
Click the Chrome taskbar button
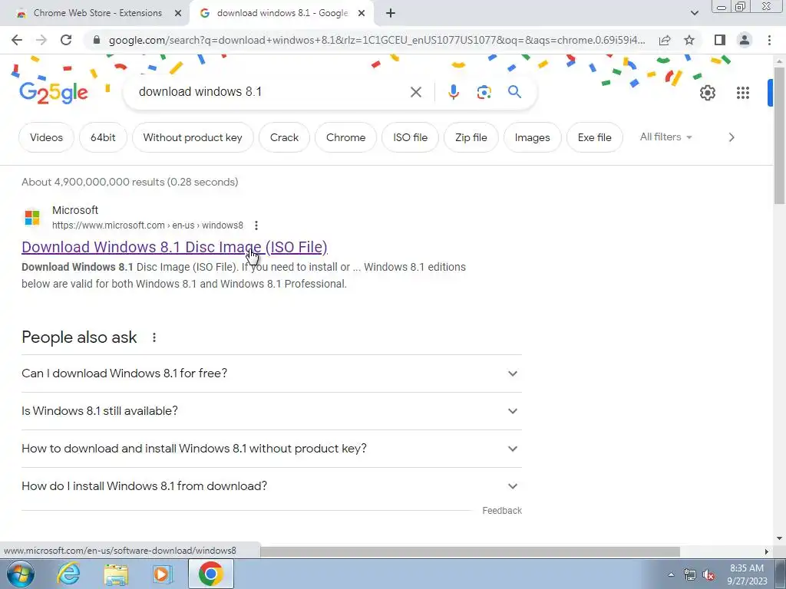[210, 574]
